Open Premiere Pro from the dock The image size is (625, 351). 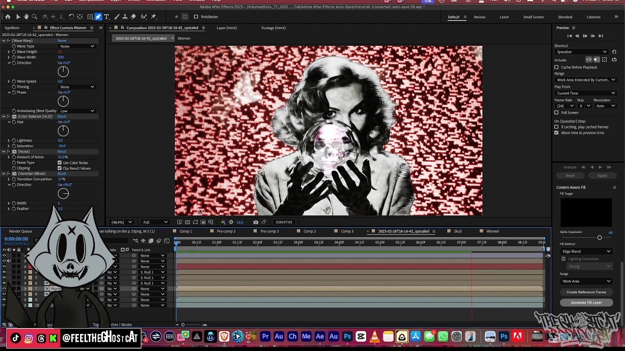point(266,336)
